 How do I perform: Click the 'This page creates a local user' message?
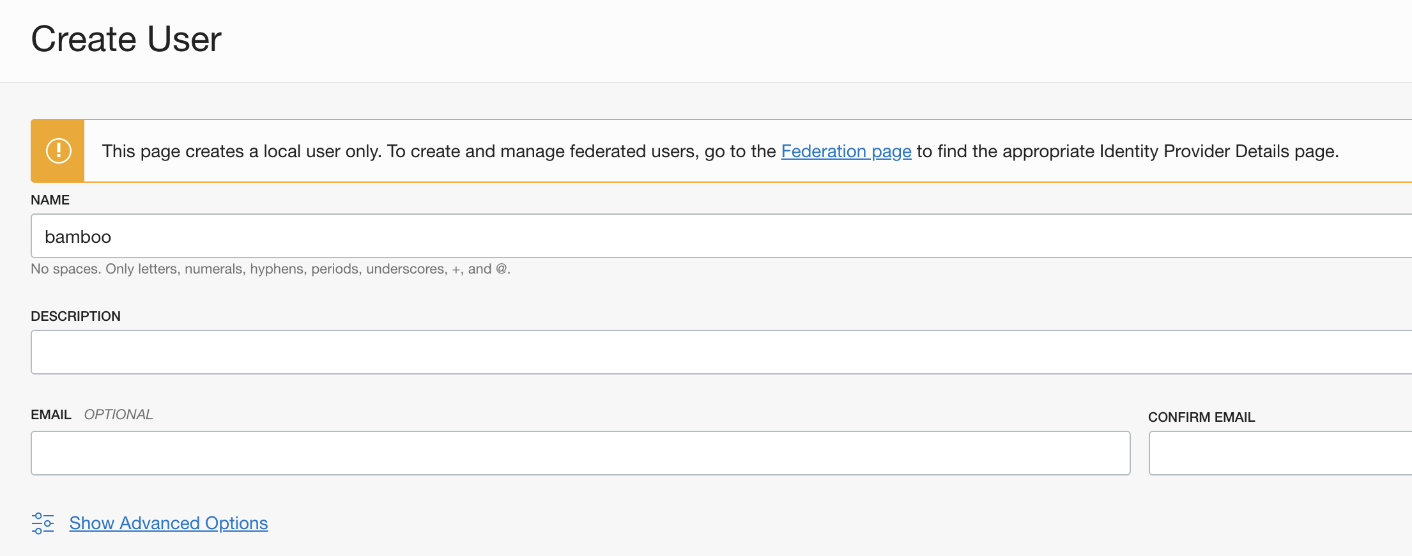pos(720,151)
